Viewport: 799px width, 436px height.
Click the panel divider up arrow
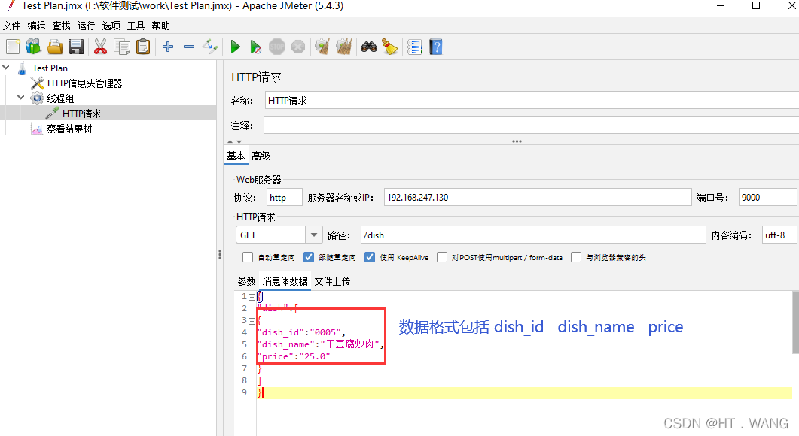tap(230, 141)
